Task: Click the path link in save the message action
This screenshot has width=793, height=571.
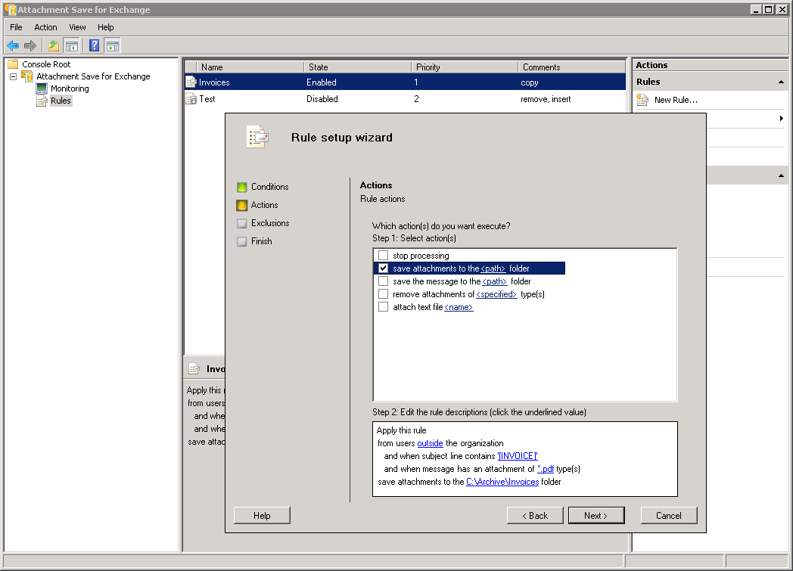Action: (x=495, y=281)
